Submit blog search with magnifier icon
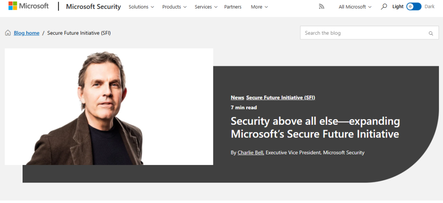443x203 pixels. coord(431,33)
